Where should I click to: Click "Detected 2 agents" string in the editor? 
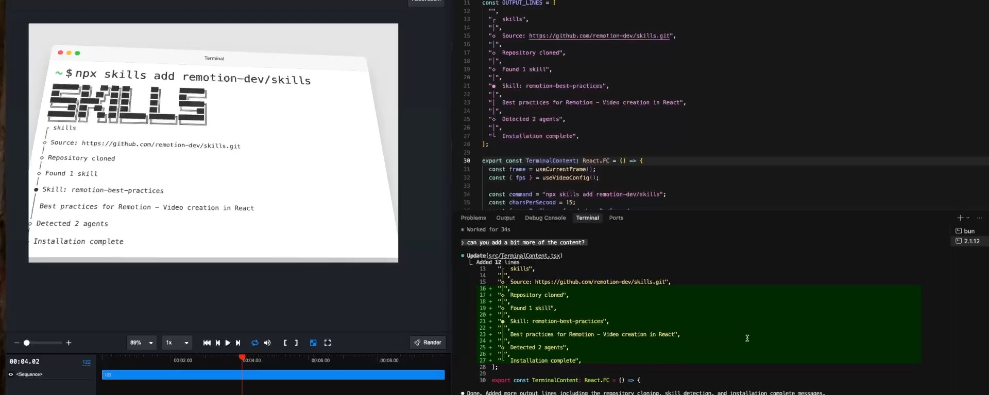click(532, 119)
